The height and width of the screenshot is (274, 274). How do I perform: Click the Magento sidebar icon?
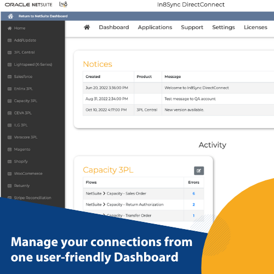(x=9, y=150)
